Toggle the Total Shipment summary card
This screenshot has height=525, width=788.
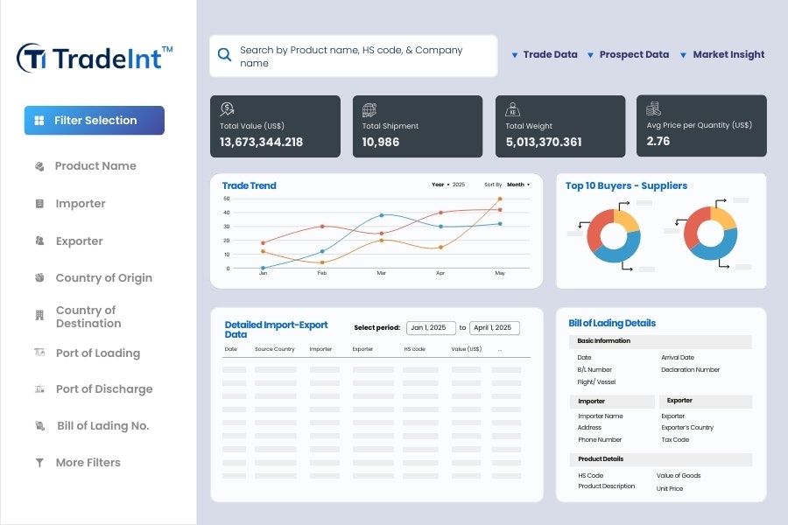click(x=418, y=126)
